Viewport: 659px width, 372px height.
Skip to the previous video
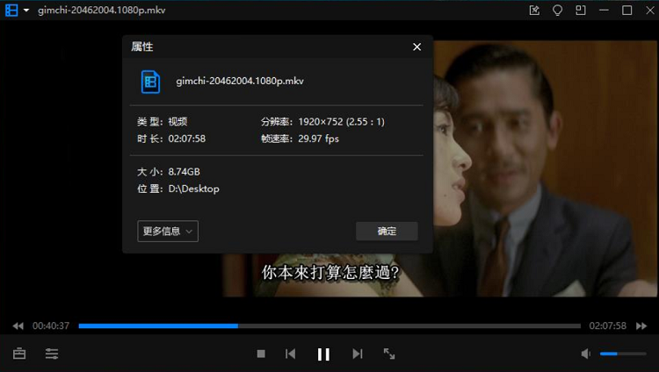pyautogui.click(x=290, y=354)
